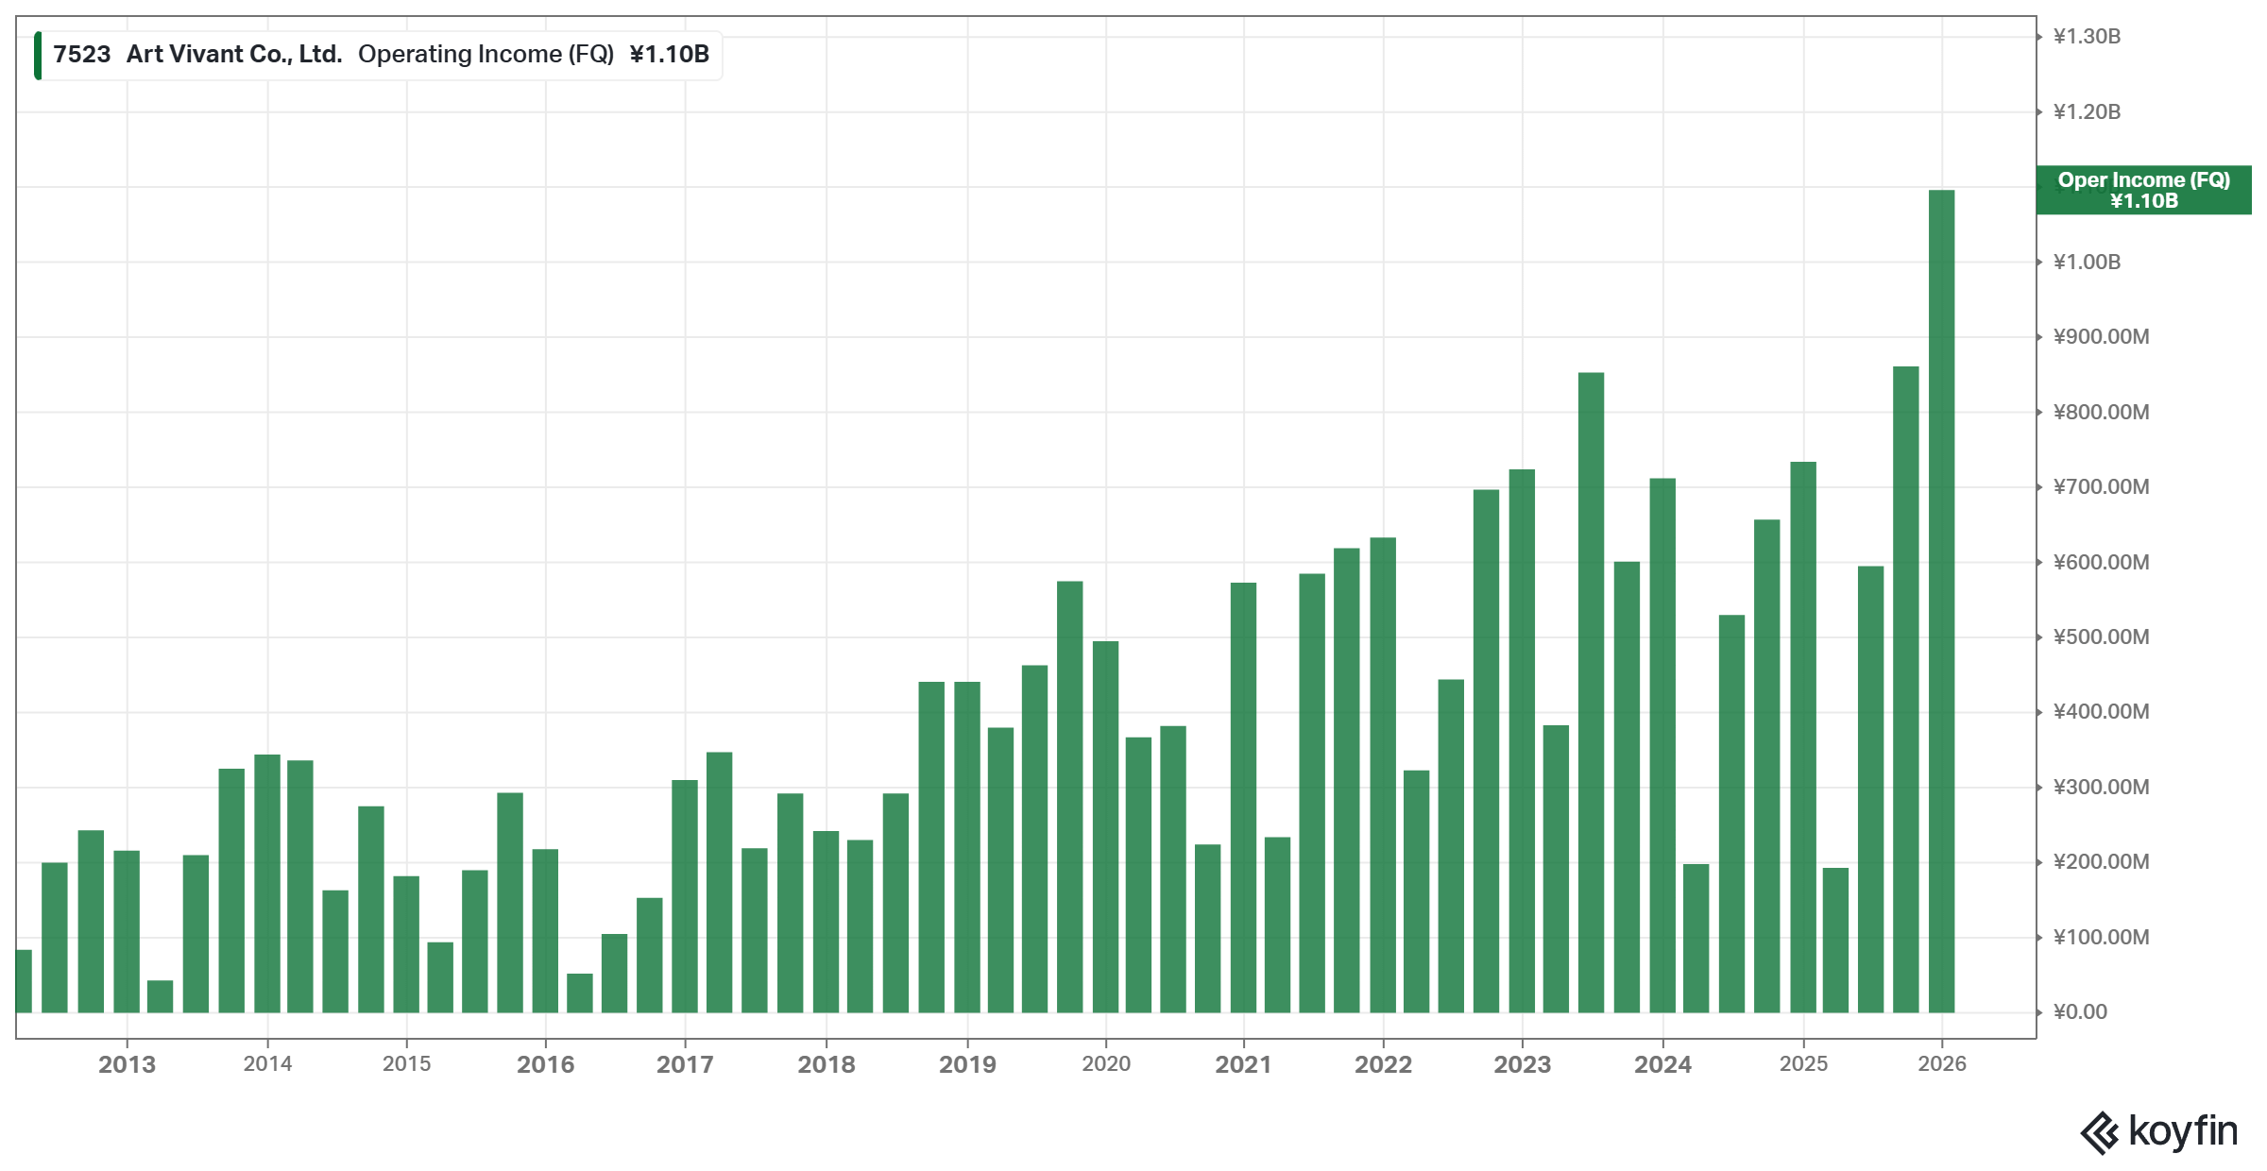Click the 2022 x-axis year label
Image resolution: width=2267 pixels, height=1171 pixels.
pos(1383,1064)
